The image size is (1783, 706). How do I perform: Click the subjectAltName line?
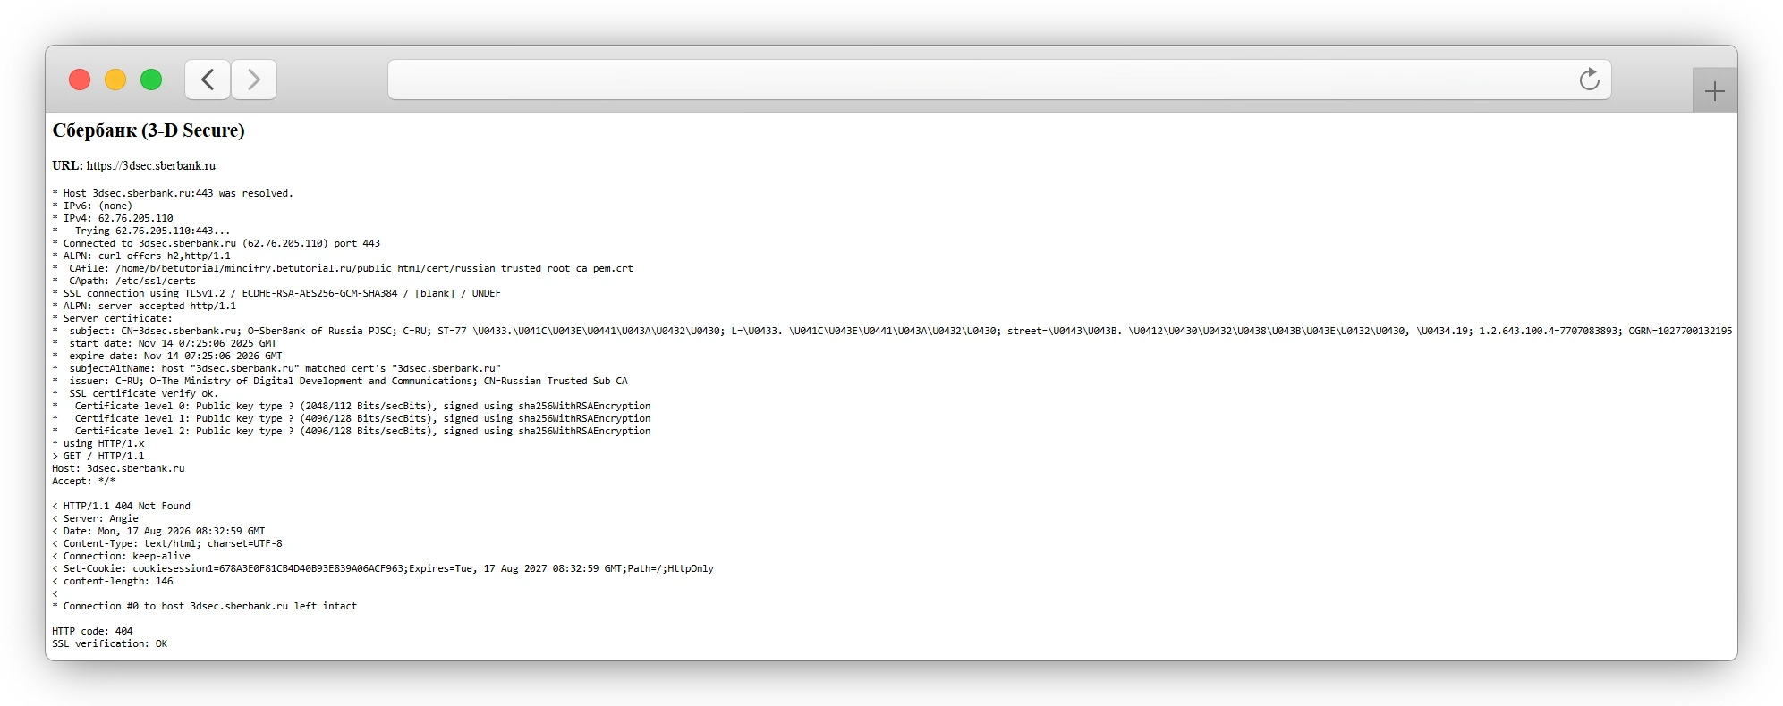(x=276, y=368)
